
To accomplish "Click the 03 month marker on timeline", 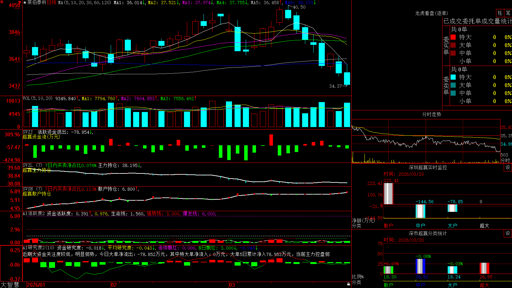I will [232, 285].
